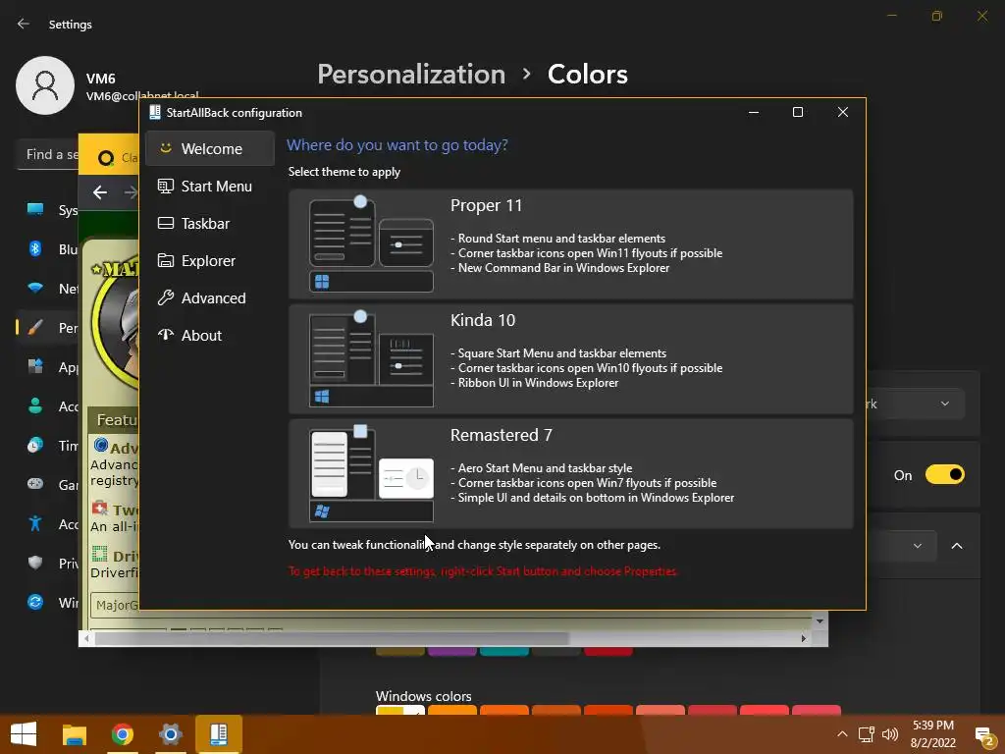Image resolution: width=1005 pixels, height=754 pixels.
Task: Open Google Chrome from the taskbar
Action: click(123, 734)
